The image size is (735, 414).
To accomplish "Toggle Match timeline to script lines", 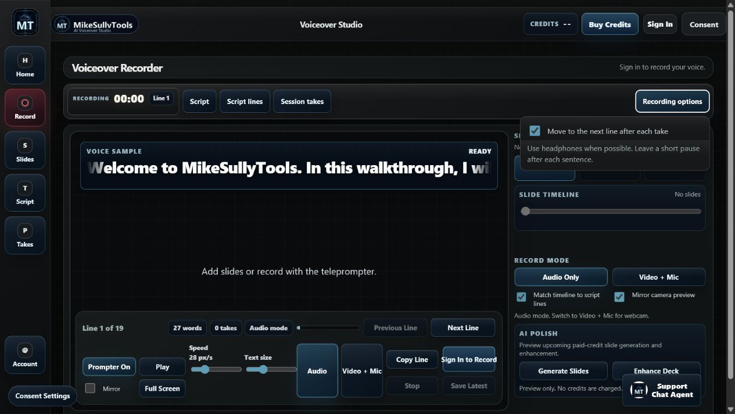I will [x=521, y=297].
